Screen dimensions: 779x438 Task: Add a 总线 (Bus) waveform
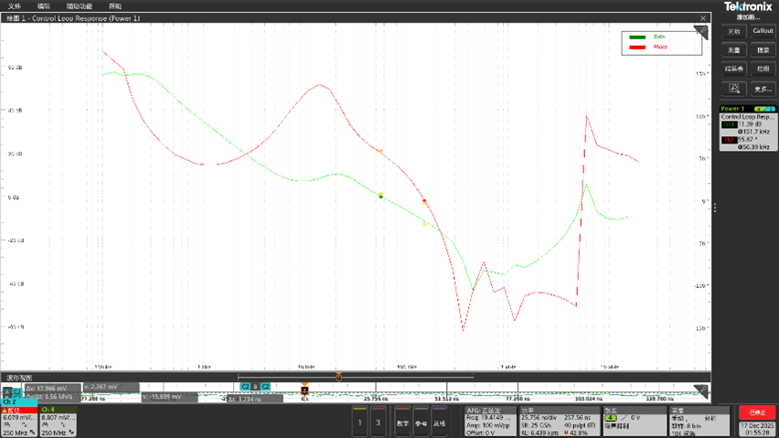439,422
